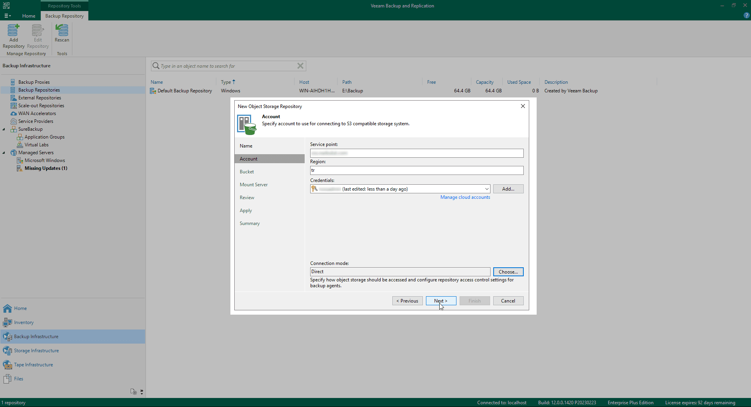The image size is (751, 407).
Task: Click Choose button for connection mode
Action: 508,272
